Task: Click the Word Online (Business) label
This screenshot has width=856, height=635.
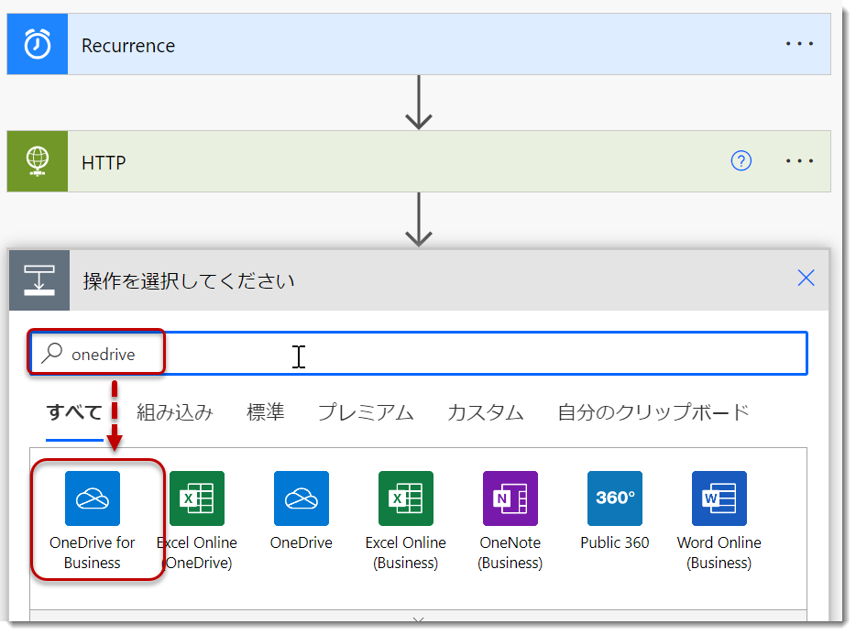Action: [x=719, y=553]
